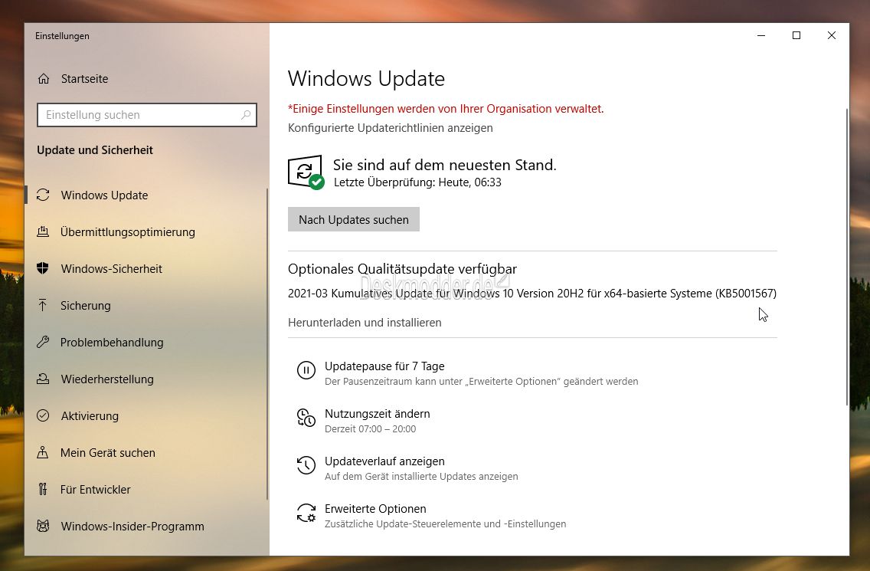Image resolution: width=870 pixels, height=571 pixels.
Task: Click the gear-sync icon beside Erweiterte Optionen
Action: pos(306,513)
